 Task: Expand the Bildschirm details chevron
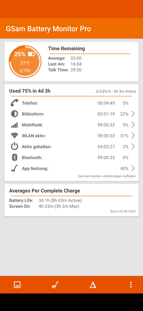133,114
